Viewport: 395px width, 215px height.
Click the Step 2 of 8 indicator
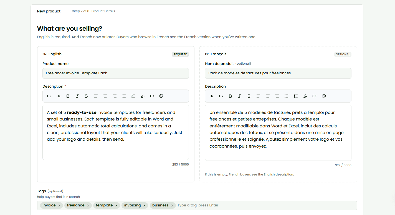(x=94, y=11)
